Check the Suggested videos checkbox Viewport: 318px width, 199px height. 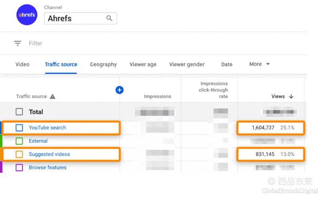[x=19, y=154]
